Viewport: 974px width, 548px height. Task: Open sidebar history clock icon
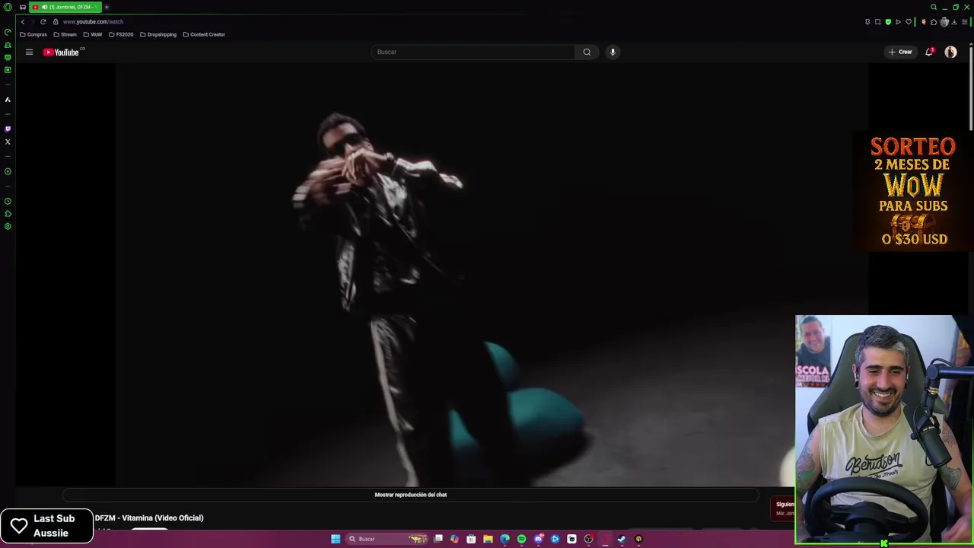[x=8, y=201]
